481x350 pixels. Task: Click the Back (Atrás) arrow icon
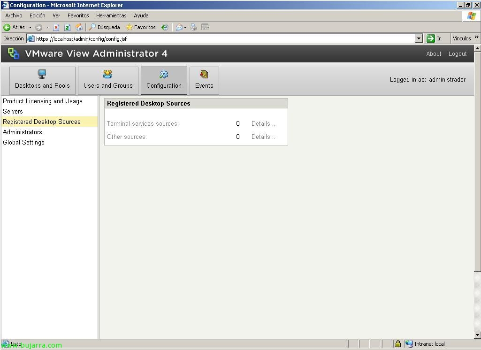[x=7, y=27]
